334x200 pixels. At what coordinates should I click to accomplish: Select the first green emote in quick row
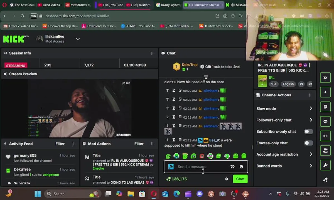click(x=168, y=156)
